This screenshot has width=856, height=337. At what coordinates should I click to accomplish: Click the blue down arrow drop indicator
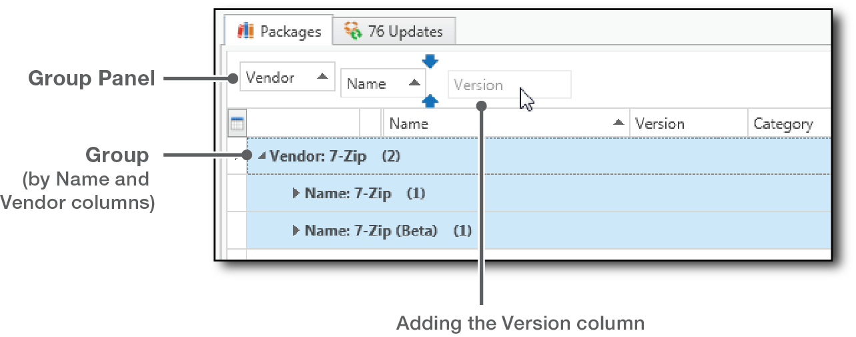pos(430,61)
